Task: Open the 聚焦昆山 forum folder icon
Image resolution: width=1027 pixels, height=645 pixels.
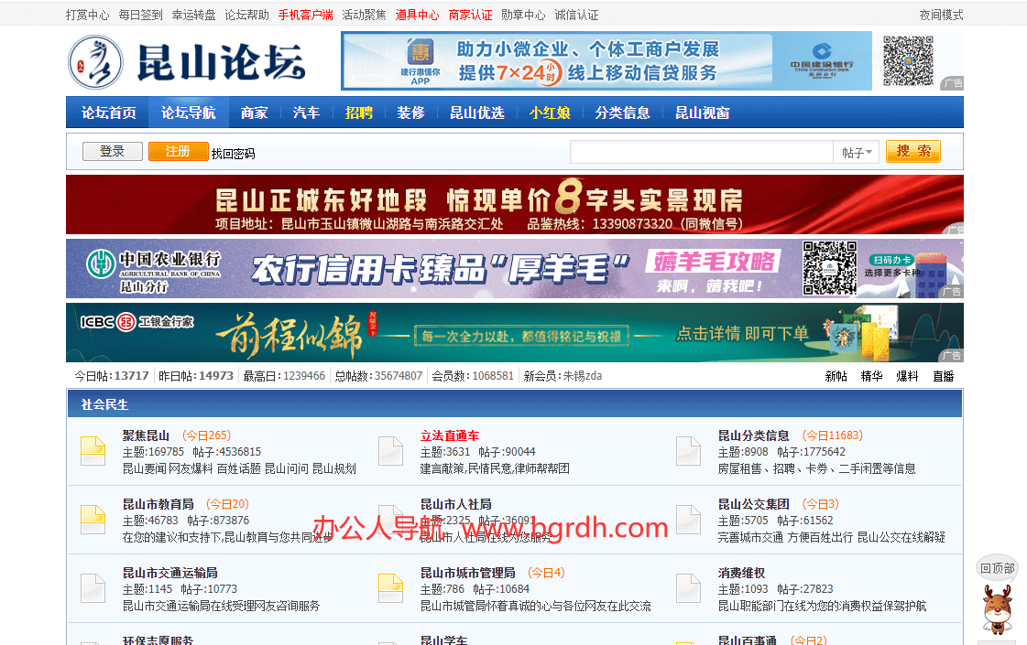Action: [93, 451]
